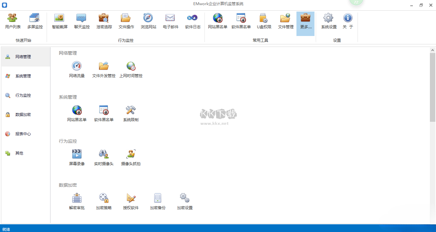Screen dimensions: 436x232
Task: Start 屏幕录像 screen recording
Action: pyautogui.click(x=77, y=158)
